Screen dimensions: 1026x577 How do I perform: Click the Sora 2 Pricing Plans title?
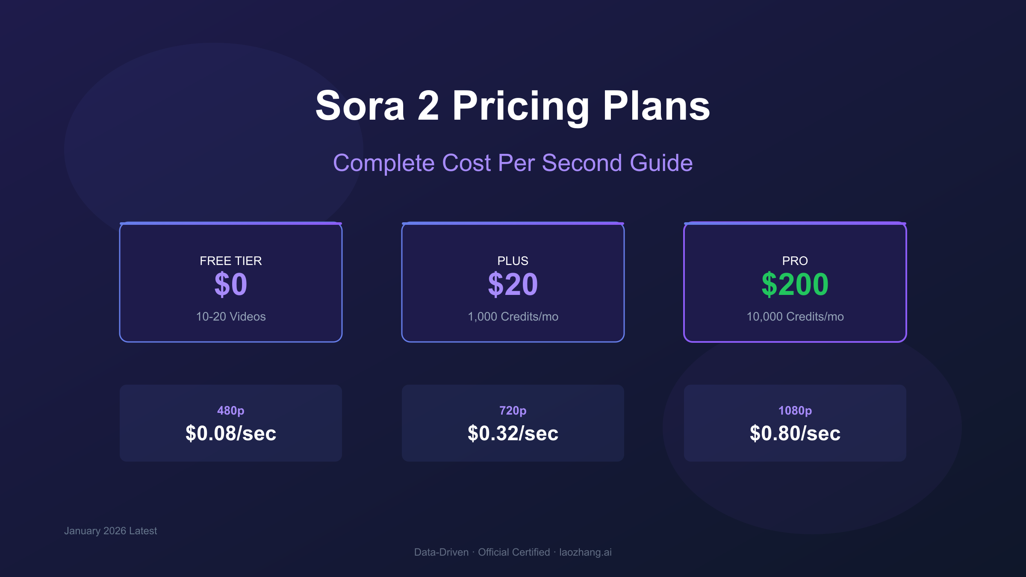tap(513, 106)
